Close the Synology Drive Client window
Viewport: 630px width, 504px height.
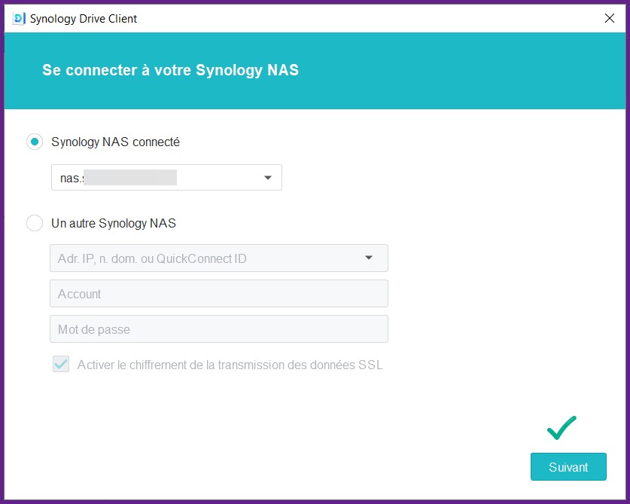(x=610, y=18)
